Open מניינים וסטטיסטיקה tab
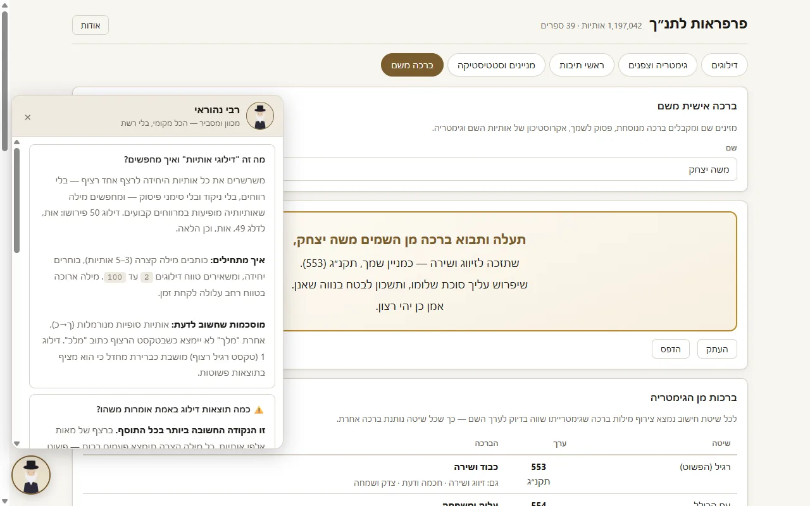Image resolution: width=810 pixels, height=506 pixels. click(496, 65)
